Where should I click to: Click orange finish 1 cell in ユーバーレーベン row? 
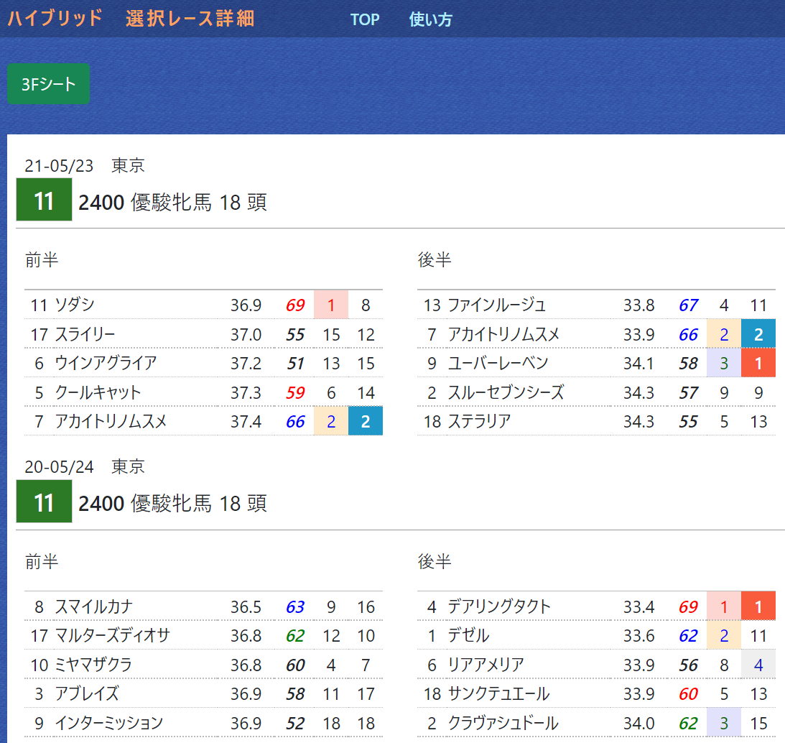click(758, 363)
